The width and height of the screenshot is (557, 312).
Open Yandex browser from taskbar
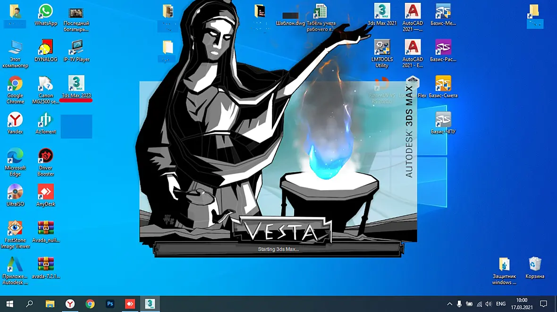[70, 304]
